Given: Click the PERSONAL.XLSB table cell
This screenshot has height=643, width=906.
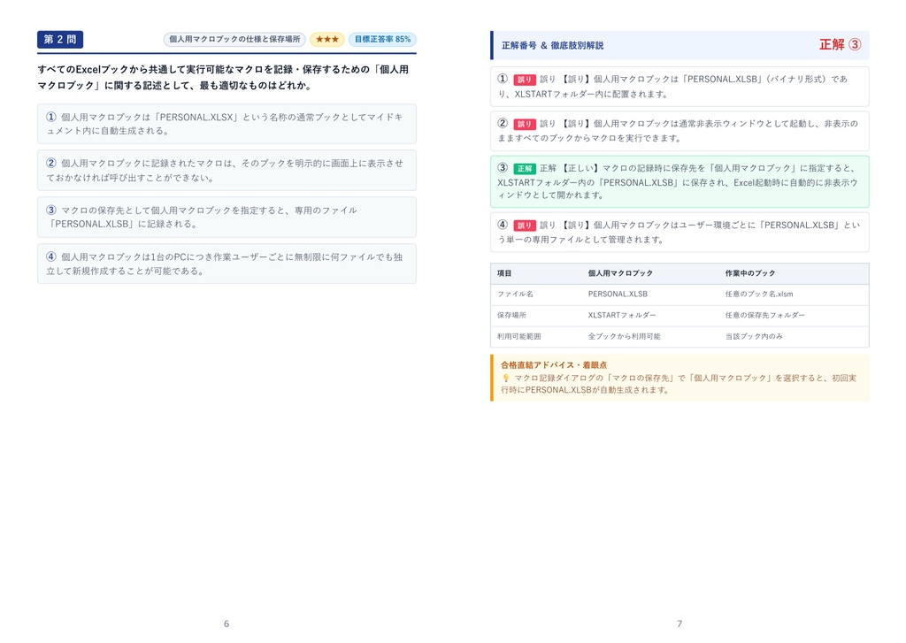Looking at the screenshot, I should (618, 294).
